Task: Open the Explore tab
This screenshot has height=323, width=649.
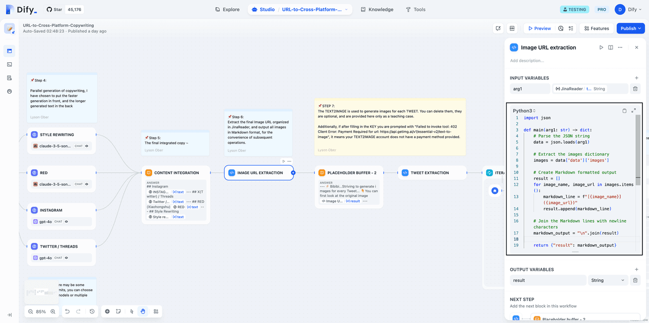Action: point(227,10)
